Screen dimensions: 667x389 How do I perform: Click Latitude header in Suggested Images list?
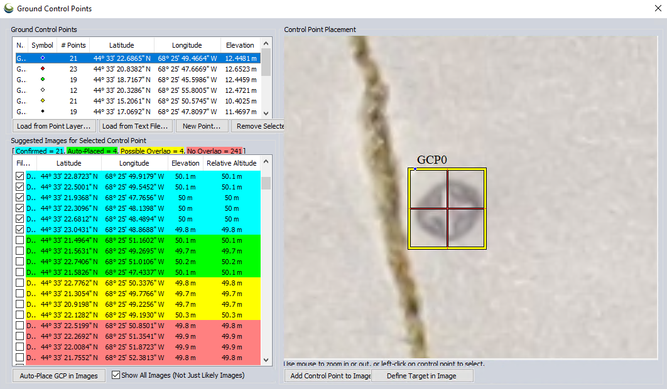coord(69,163)
